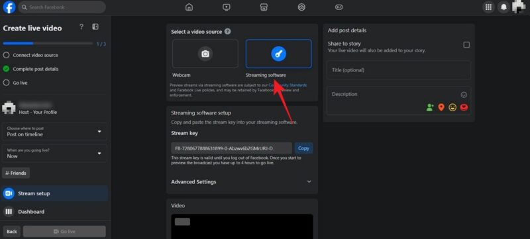Copy the stream key

coord(303,148)
